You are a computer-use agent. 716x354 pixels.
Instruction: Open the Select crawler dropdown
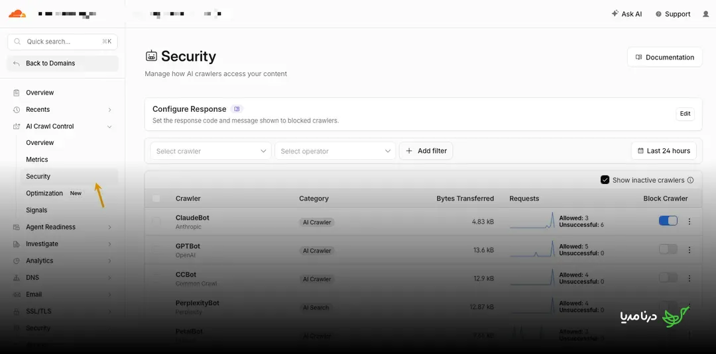coord(211,151)
